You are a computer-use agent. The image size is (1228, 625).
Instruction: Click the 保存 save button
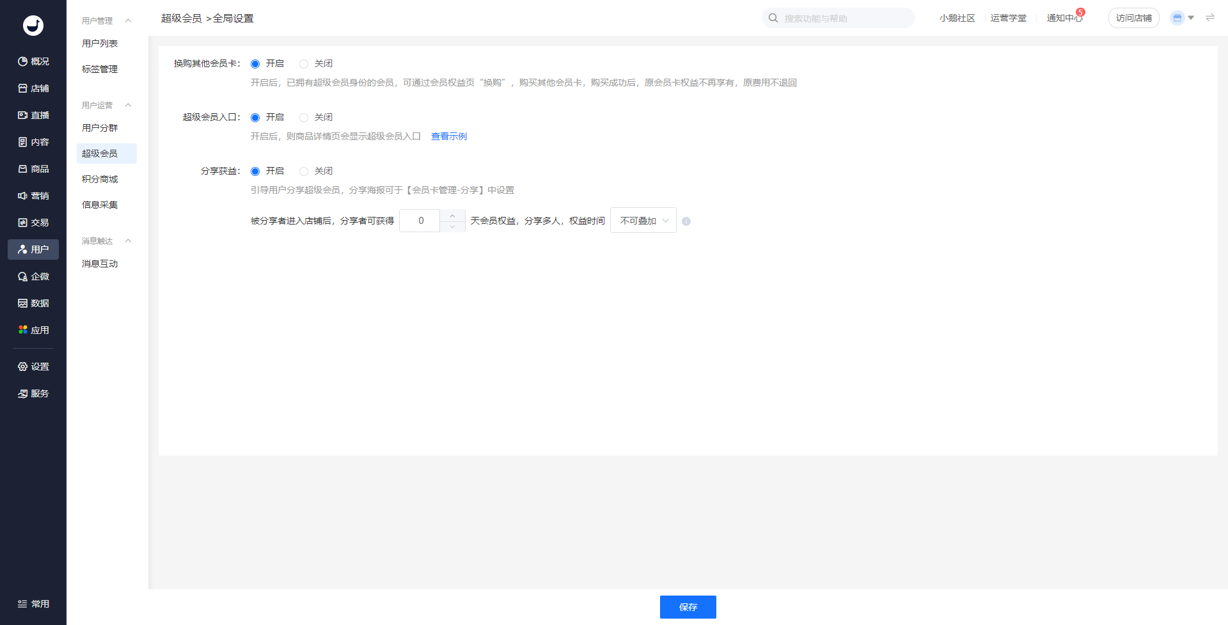pos(688,607)
